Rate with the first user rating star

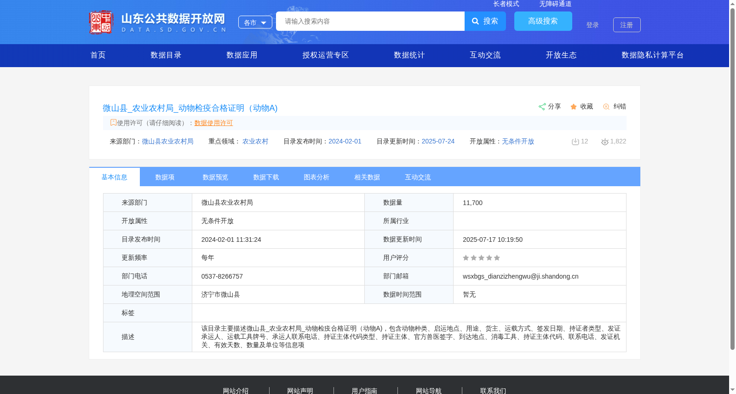click(x=466, y=258)
